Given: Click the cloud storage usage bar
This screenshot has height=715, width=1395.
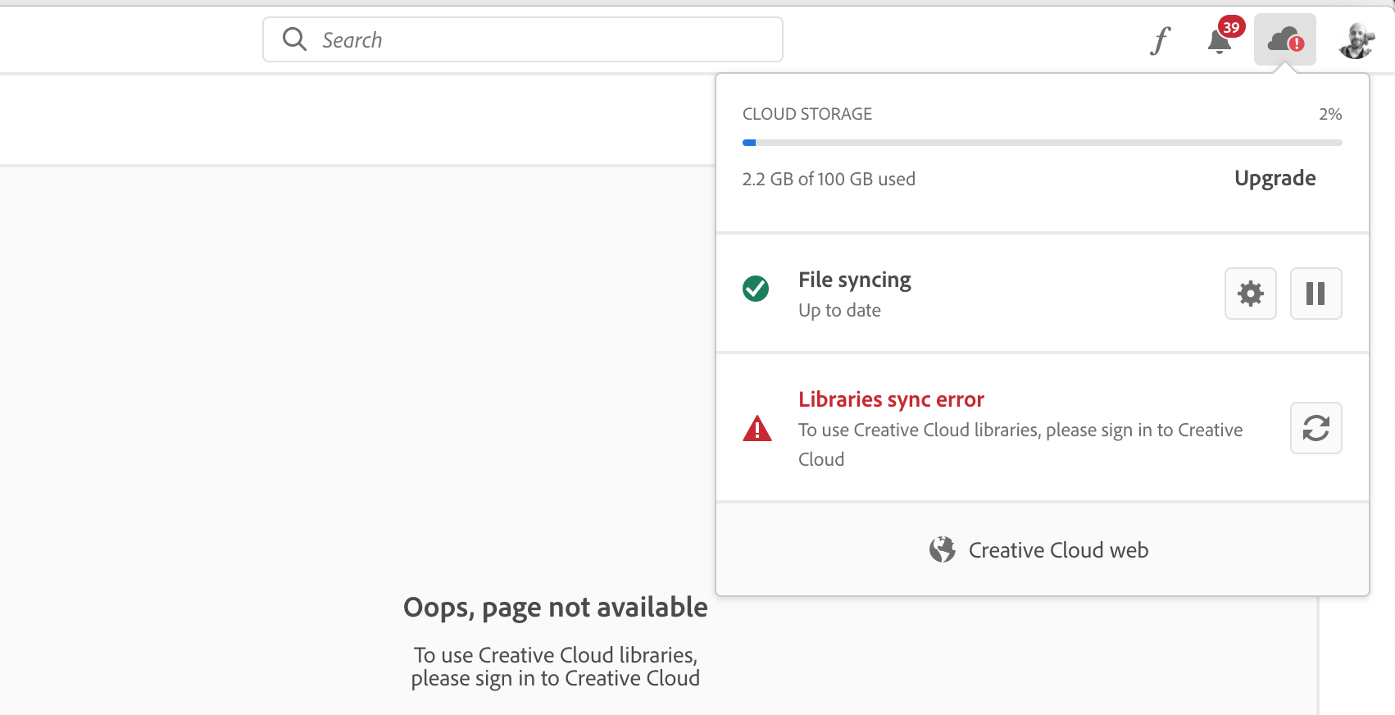Looking at the screenshot, I should (x=1042, y=143).
